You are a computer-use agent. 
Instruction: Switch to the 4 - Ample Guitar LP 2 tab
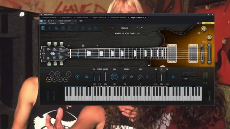[x=98, y=18]
